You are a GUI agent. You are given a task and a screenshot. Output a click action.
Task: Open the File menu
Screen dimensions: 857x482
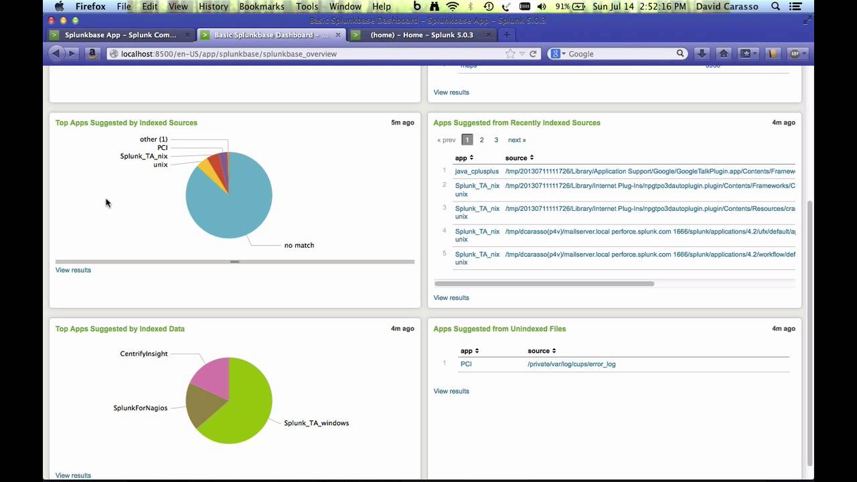click(124, 7)
